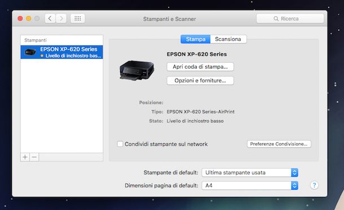This screenshot has height=210, width=344.
Task: Close the window with the red button
Action: pos(20,19)
